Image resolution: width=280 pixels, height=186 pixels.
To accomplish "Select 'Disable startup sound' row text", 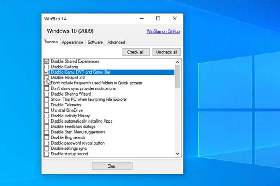I will [x=70, y=154].
